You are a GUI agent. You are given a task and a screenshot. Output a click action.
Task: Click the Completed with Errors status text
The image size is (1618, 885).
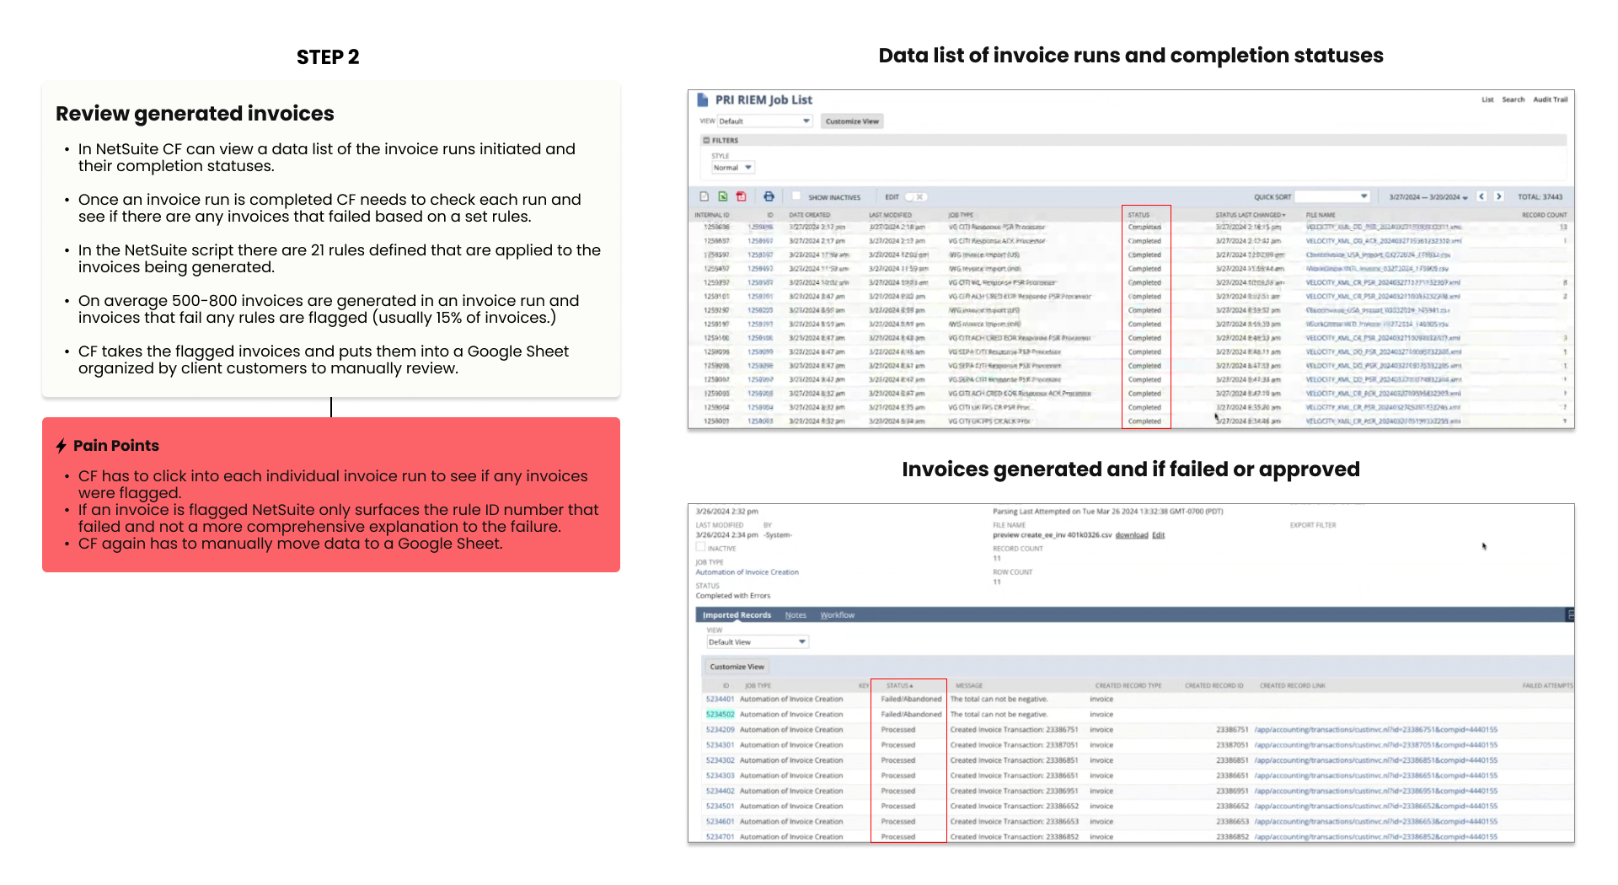pyautogui.click(x=732, y=596)
